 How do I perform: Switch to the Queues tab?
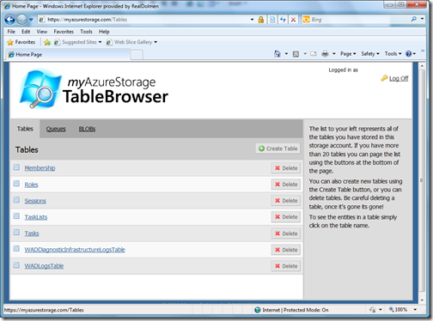(x=56, y=129)
